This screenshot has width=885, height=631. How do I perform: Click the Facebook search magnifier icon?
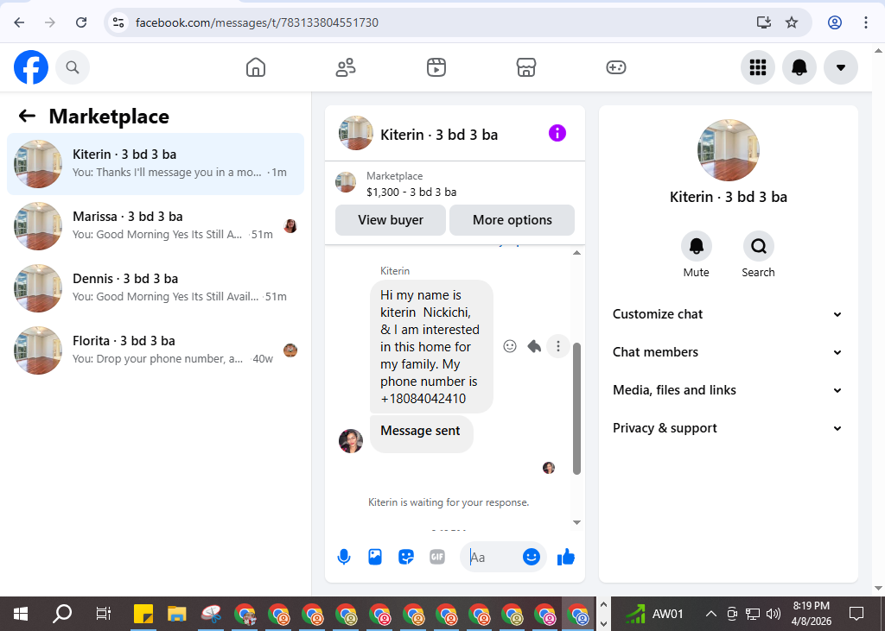(73, 67)
